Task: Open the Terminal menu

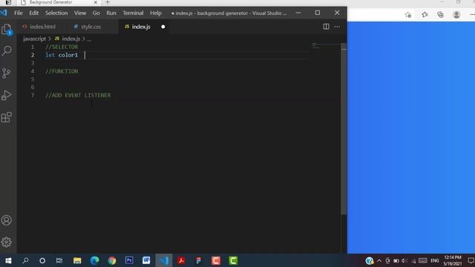Action: [133, 13]
